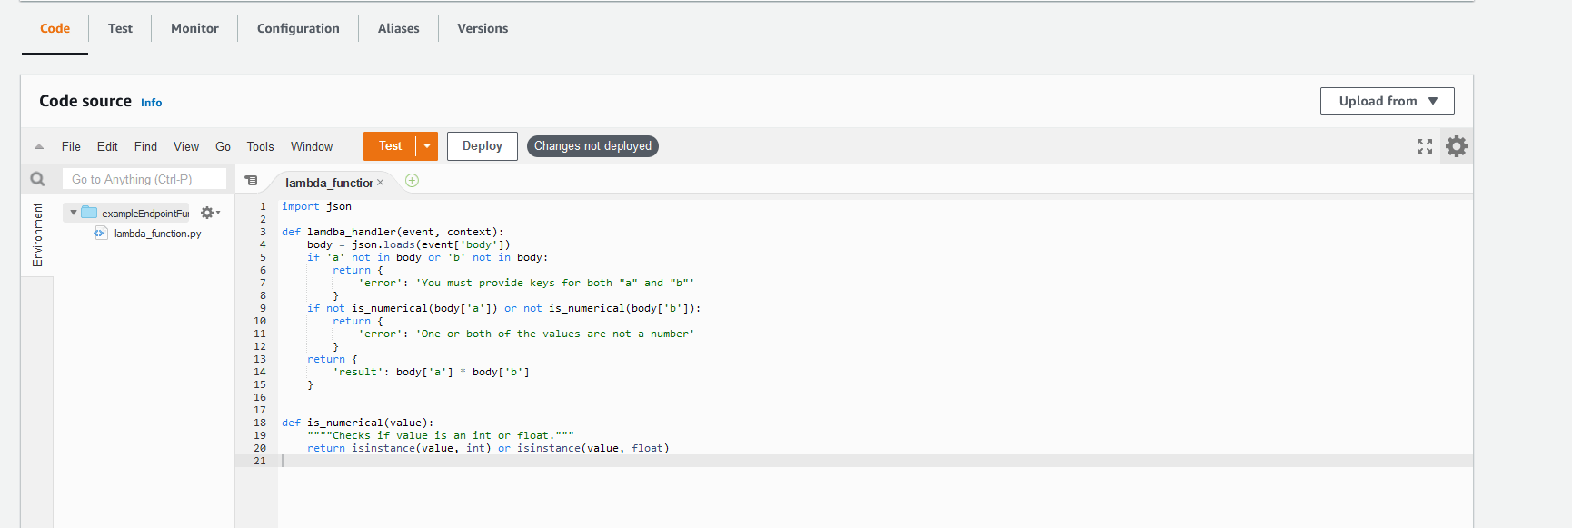Image resolution: width=1572 pixels, height=528 pixels.
Task: Switch to the Test tab
Action: click(120, 28)
